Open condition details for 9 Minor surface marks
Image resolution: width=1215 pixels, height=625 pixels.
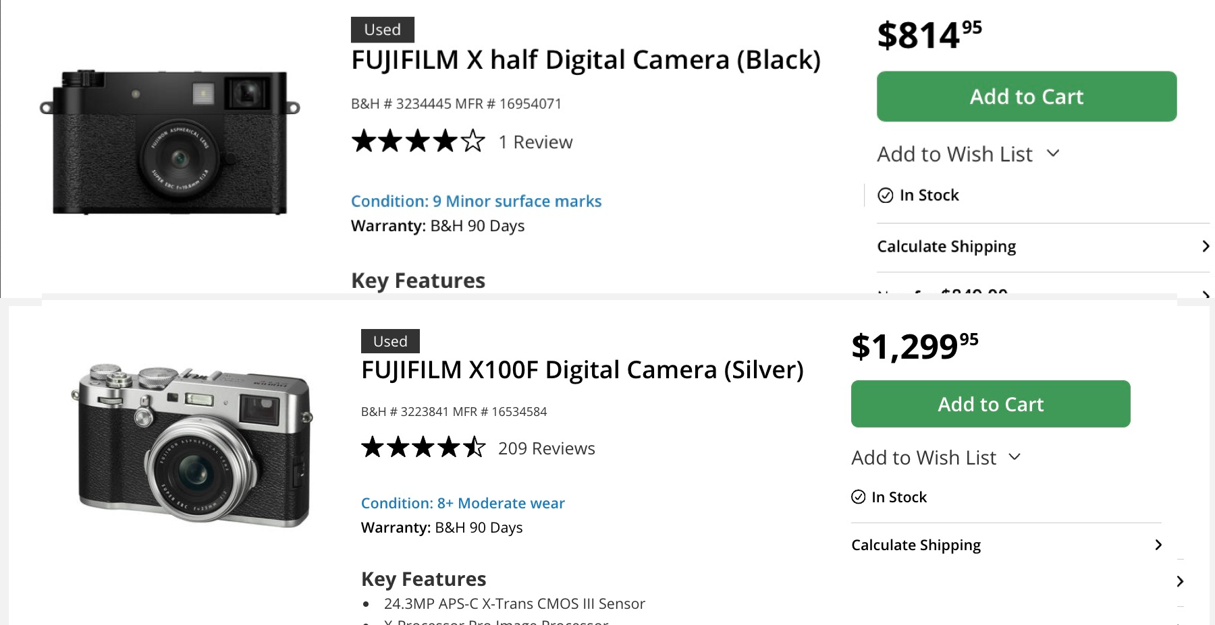[x=476, y=201]
